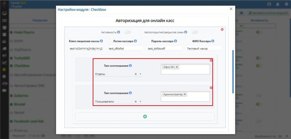
Task: Toggle activity switch for Facebook Lead Ads row
Action: (259, 121)
